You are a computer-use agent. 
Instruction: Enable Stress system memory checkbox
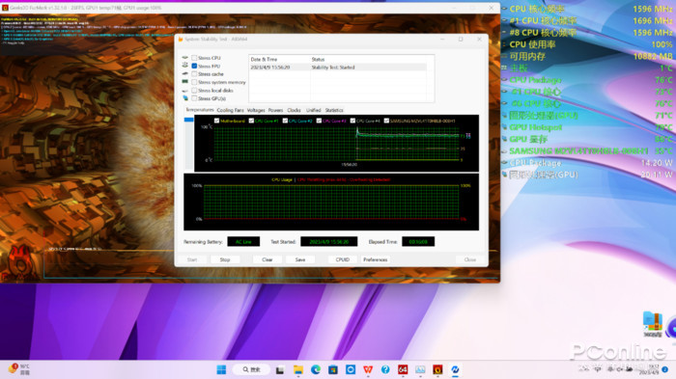(194, 82)
